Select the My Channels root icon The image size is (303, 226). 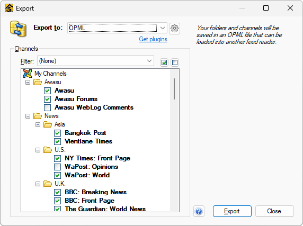[28, 74]
